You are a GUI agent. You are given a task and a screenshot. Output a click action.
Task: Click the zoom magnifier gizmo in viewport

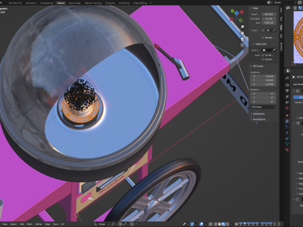pos(242,26)
